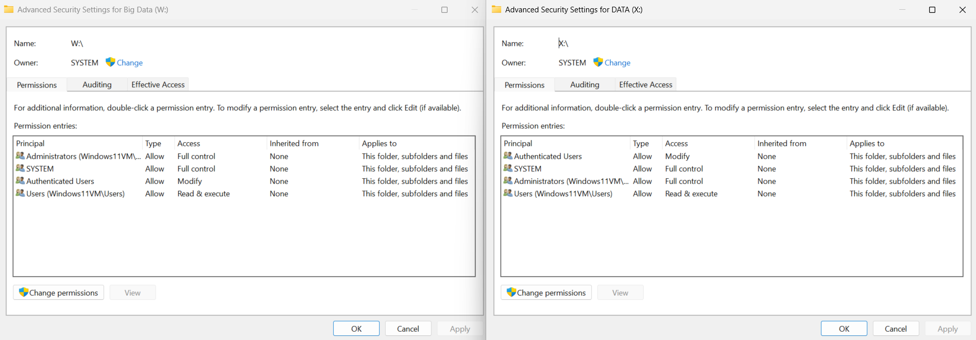Click Change owner link for W: drive

[x=130, y=63]
